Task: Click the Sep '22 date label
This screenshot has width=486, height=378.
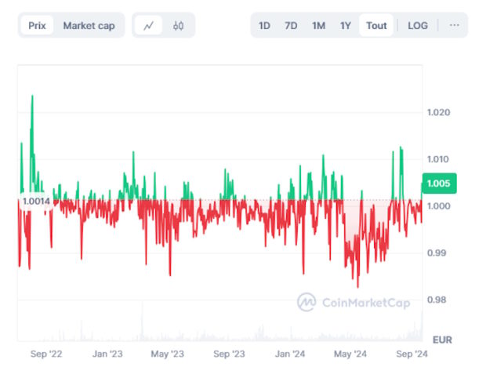Action: click(46, 354)
